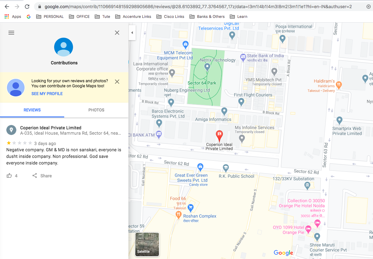Select Great Ever Green Sweets shop marker
Screen dimensions: 373x259
[x=200, y=167]
